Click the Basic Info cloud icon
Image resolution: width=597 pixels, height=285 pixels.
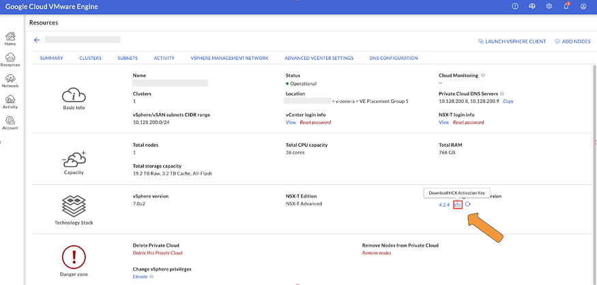(74, 95)
